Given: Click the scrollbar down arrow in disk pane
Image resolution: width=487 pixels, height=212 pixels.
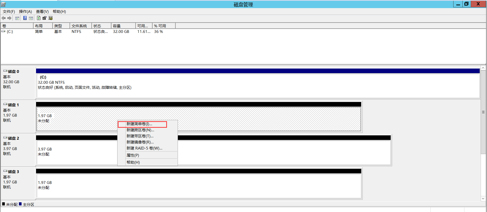Looking at the screenshot, I should (x=483, y=199).
